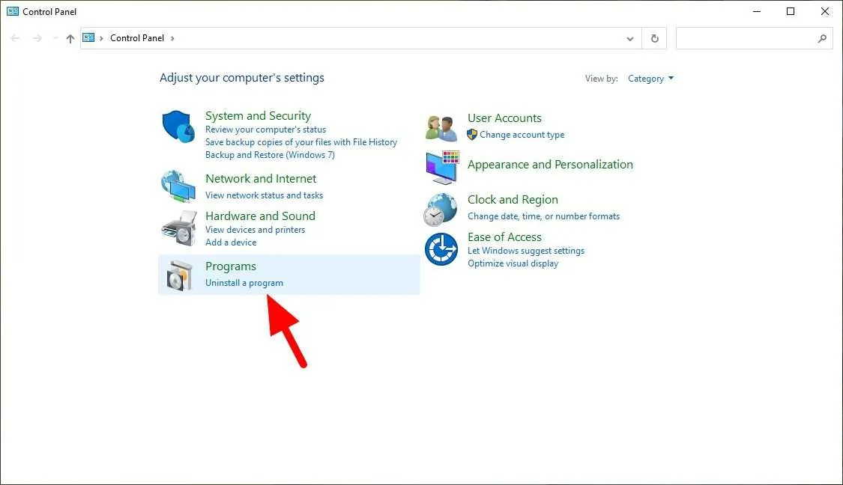This screenshot has height=485, width=843.
Task: Open Appearance and Personalization category
Action: [x=550, y=165]
